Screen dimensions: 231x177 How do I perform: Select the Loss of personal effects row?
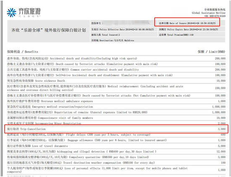(116, 170)
